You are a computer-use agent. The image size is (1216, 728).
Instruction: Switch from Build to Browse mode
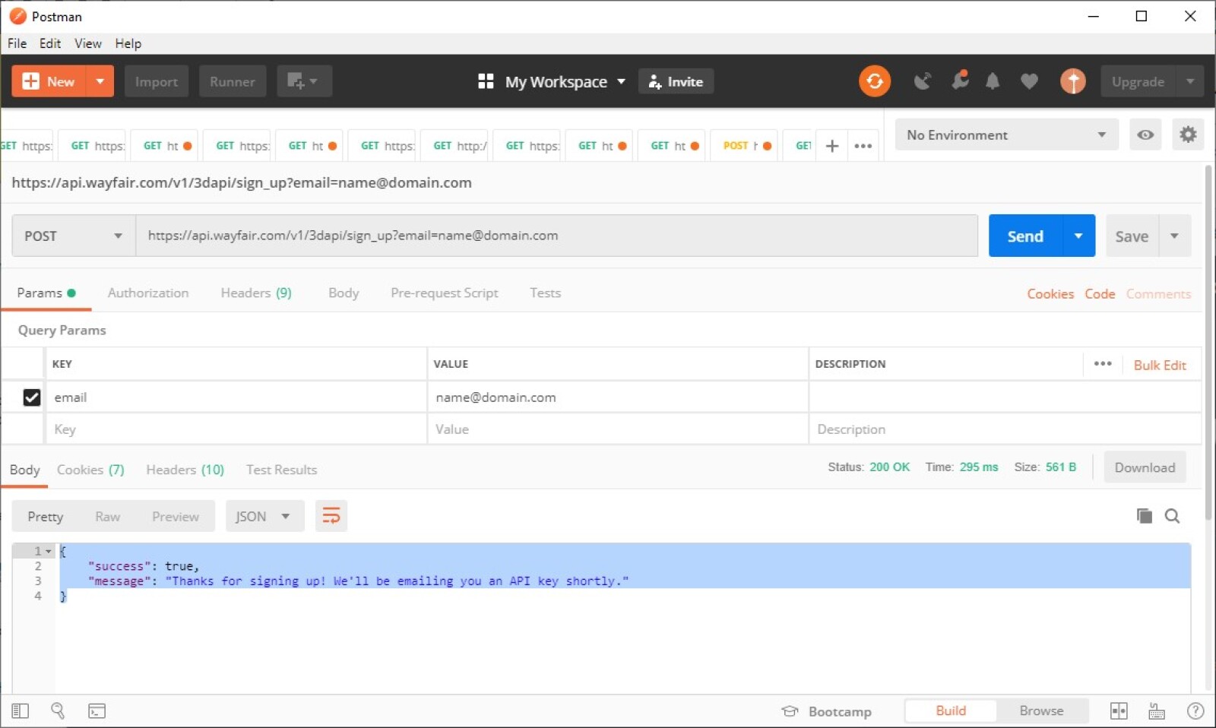[x=1041, y=711]
